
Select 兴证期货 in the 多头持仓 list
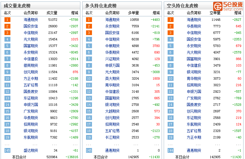[112, 59]
